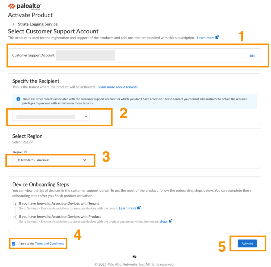
Task: Click the Palo Alto Networks logo
Action: pos(25,6)
